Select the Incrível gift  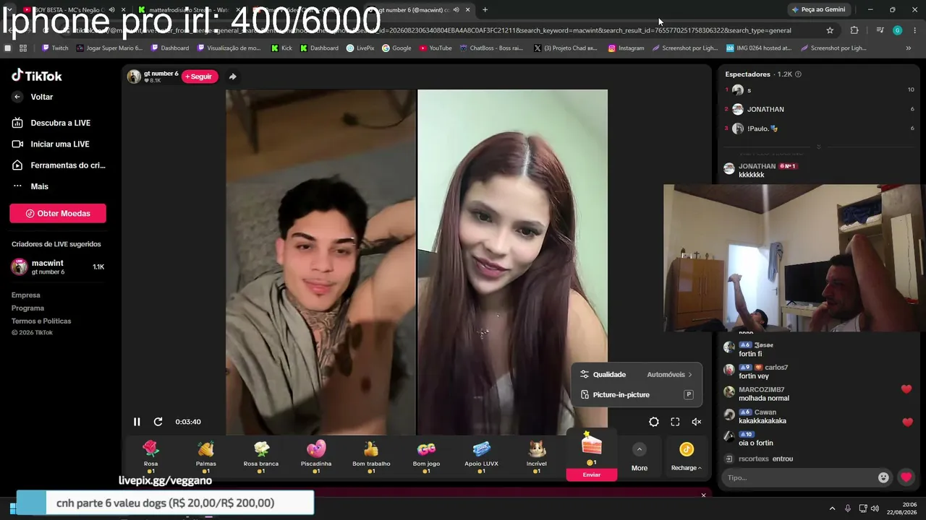click(537, 456)
